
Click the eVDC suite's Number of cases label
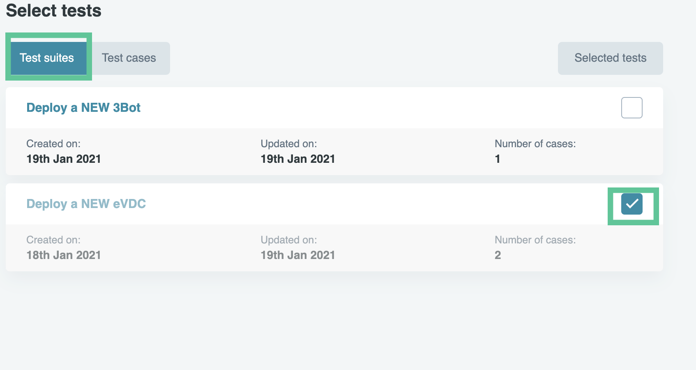535,240
